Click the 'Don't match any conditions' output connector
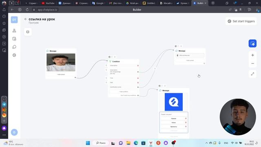Viewport: 261px width, 147px height. pyautogui.click(x=138, y=96)
